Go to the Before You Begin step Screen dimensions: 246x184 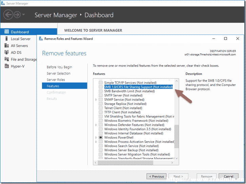59,67
